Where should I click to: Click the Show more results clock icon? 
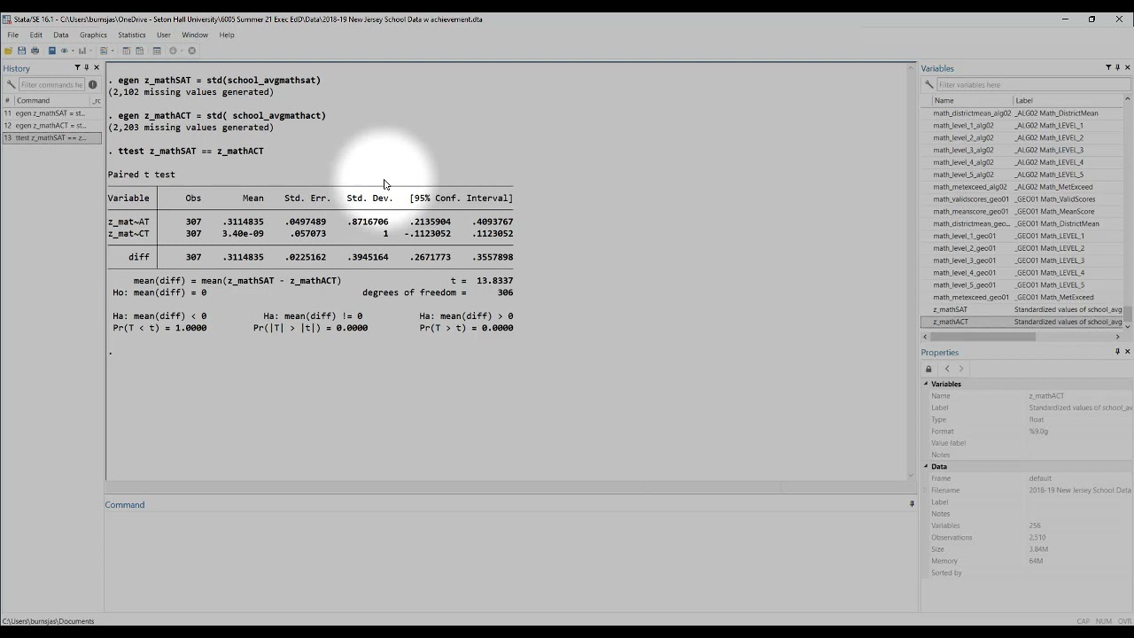pos(173,51)
